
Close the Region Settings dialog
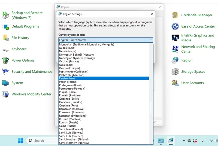tap(152, 14)
